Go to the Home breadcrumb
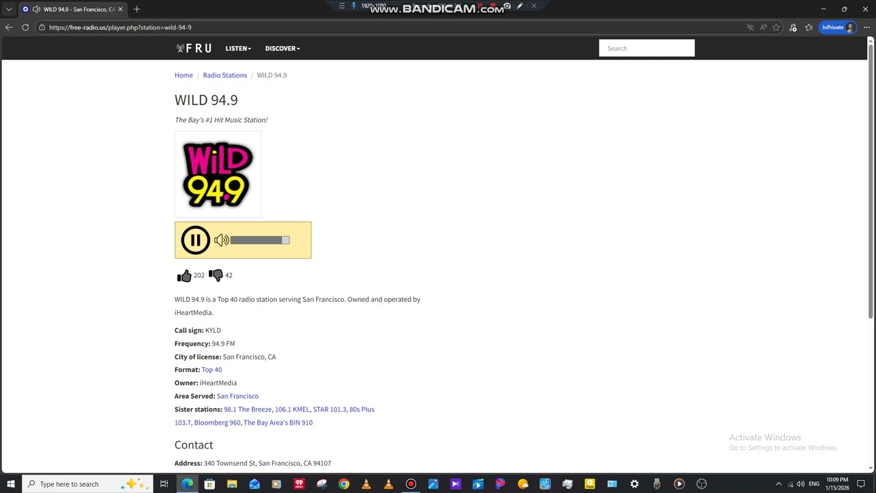 click(x=183, y=75)
